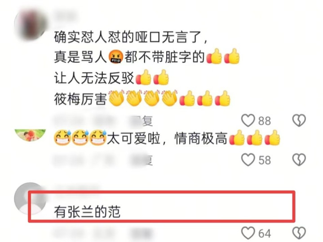Open the third commenter's blurred username

(77, 188)
